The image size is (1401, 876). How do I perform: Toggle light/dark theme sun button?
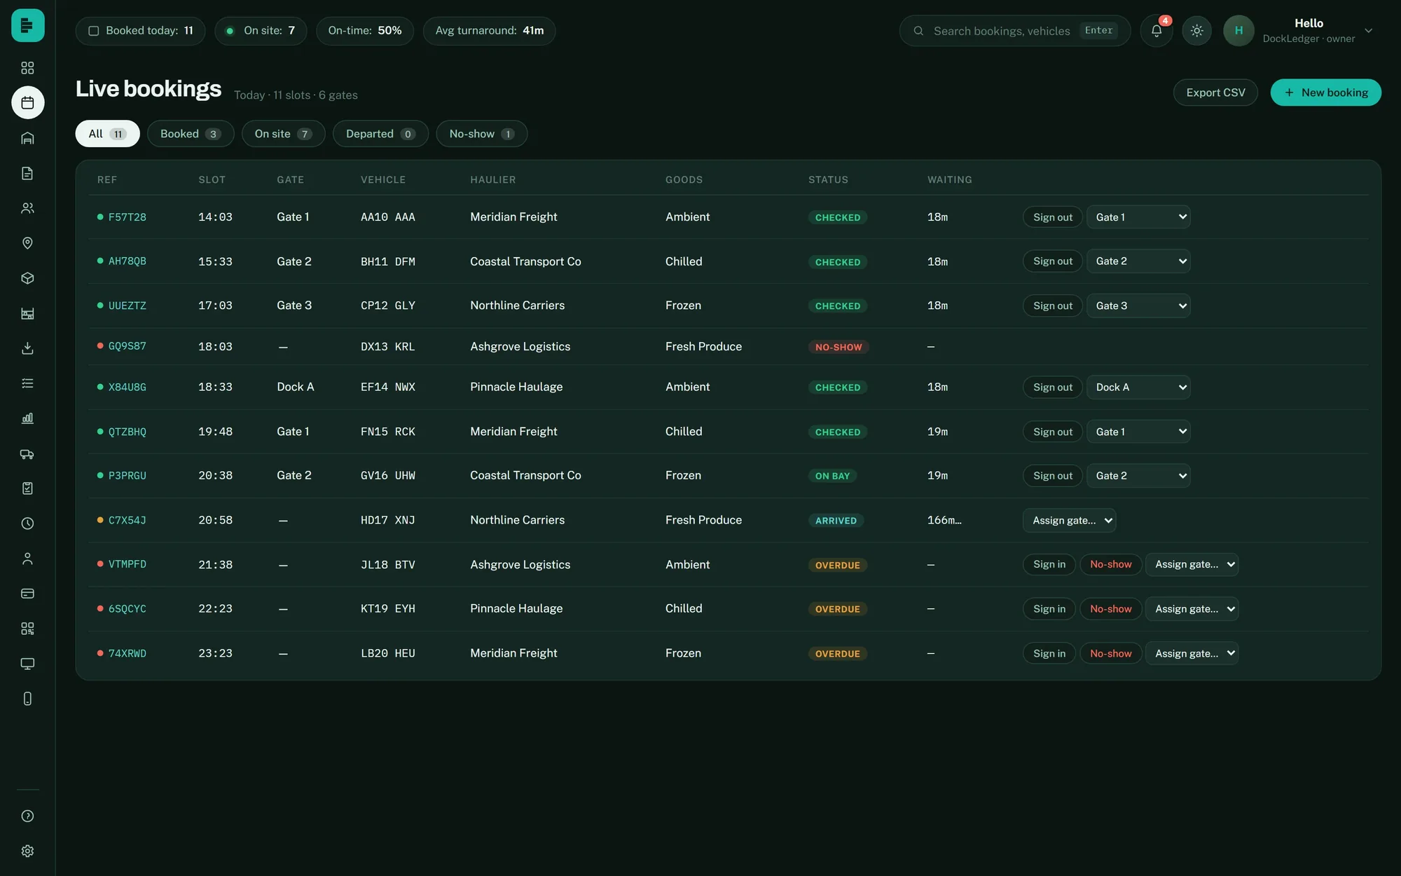click(1197, 31)
